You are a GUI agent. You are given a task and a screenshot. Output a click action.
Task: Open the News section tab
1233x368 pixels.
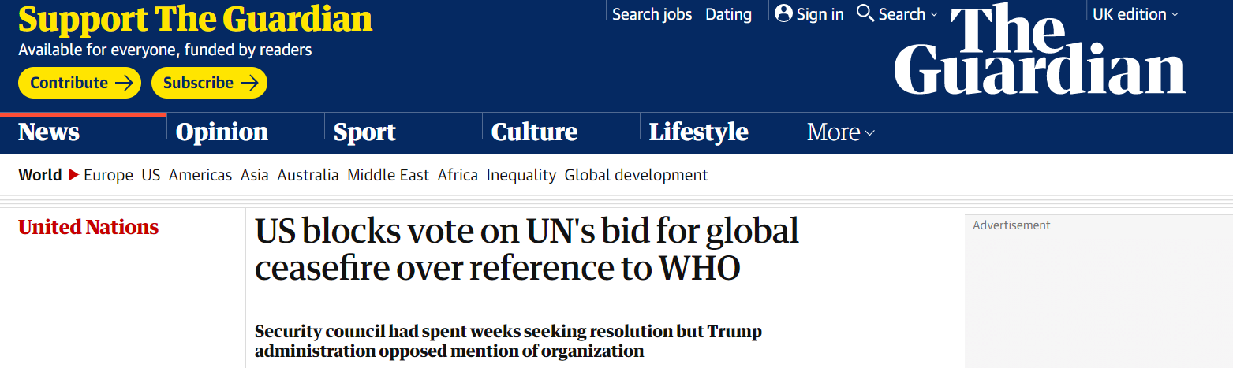49,132
